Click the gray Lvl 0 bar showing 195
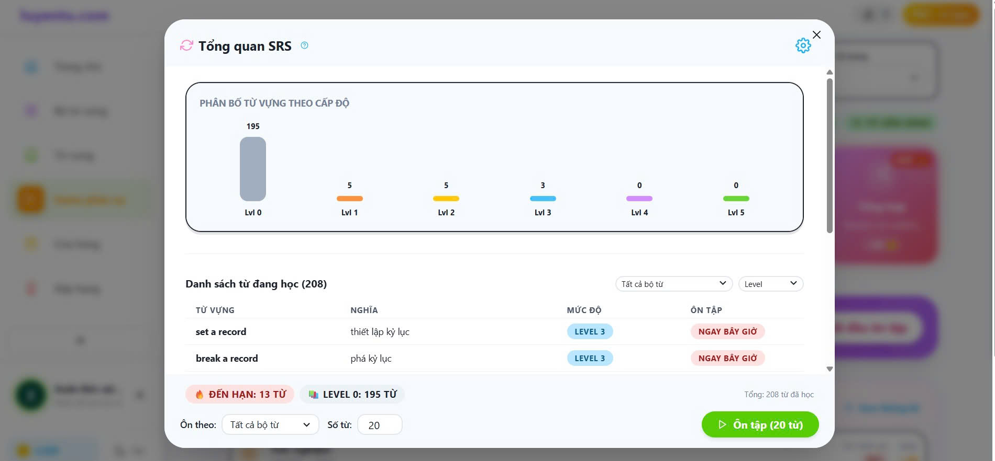995x461 pixels. (x=253, y=169)
